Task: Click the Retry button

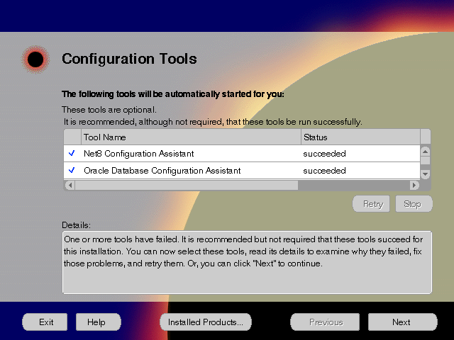Action: [371, 204]
